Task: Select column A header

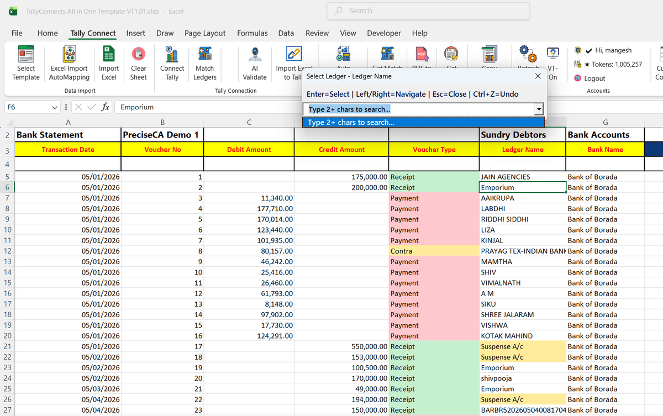Action: 67,123
